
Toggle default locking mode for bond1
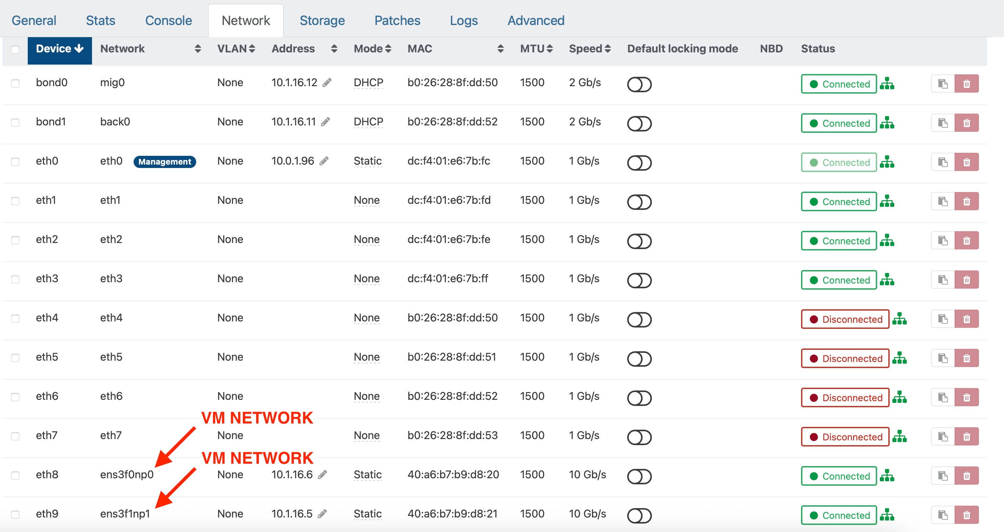639,123
